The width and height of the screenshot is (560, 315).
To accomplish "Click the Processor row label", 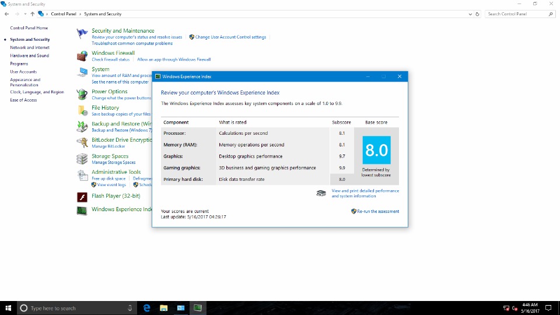I will coord(174,133).
